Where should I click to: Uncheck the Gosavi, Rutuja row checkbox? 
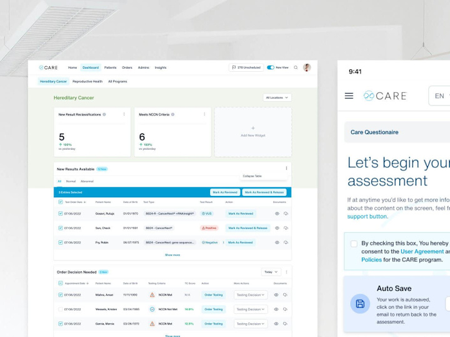coord(60,213)
